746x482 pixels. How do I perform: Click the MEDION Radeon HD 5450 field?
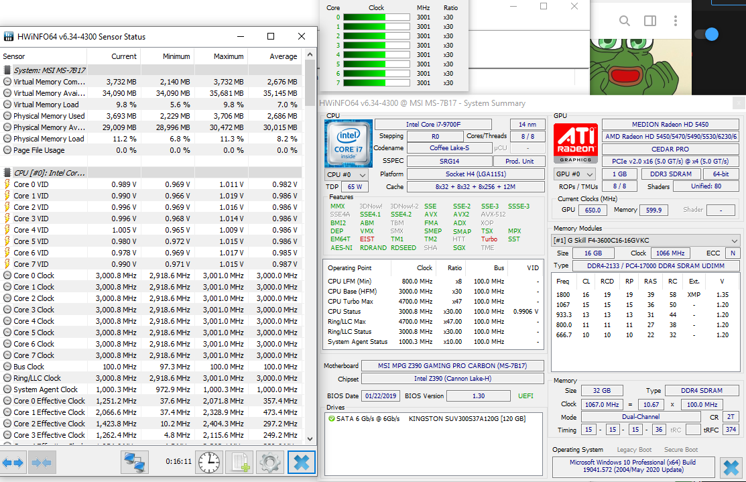coord(670,124)
